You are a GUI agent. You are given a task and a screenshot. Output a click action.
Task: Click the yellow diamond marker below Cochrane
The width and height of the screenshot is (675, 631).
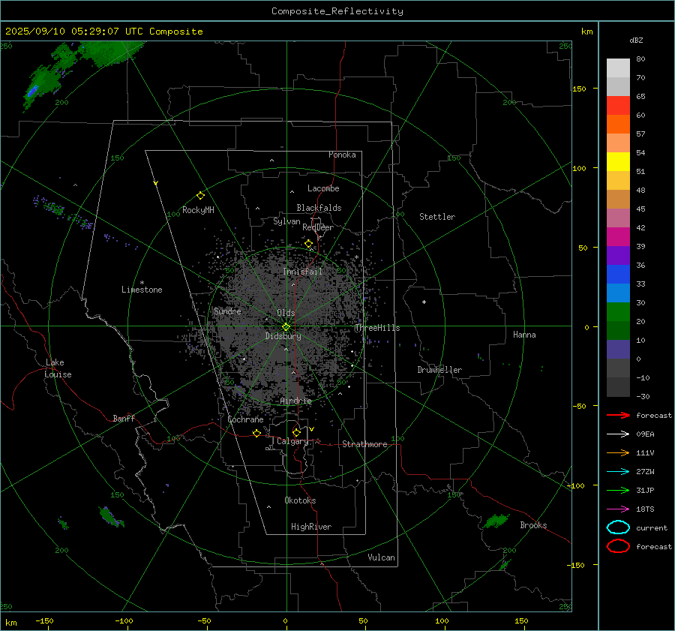256,433
